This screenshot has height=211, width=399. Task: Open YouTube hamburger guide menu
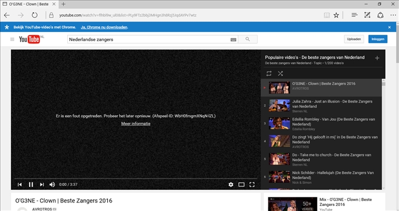12,39
